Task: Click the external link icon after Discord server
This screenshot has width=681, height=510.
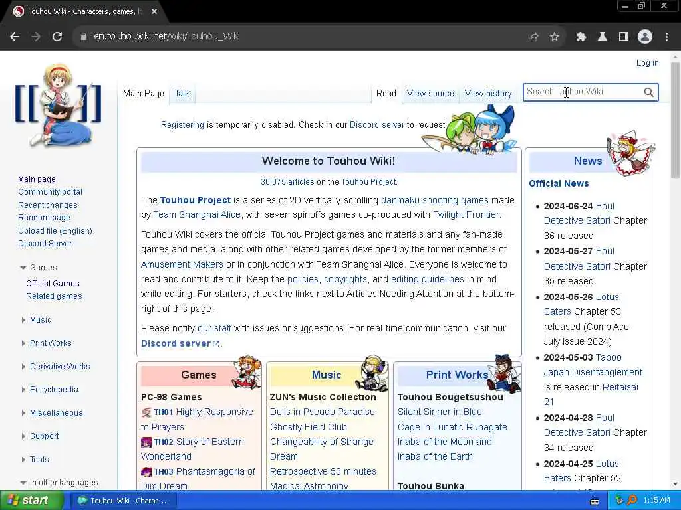Action: tap(216, 344)
